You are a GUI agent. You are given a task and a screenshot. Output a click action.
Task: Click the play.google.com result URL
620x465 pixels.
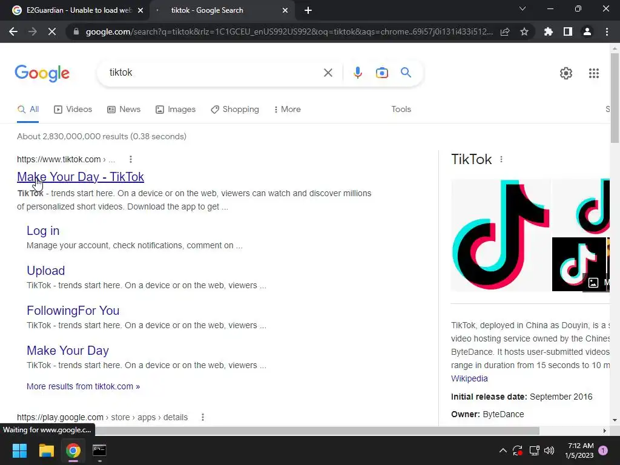click(102, 417)
